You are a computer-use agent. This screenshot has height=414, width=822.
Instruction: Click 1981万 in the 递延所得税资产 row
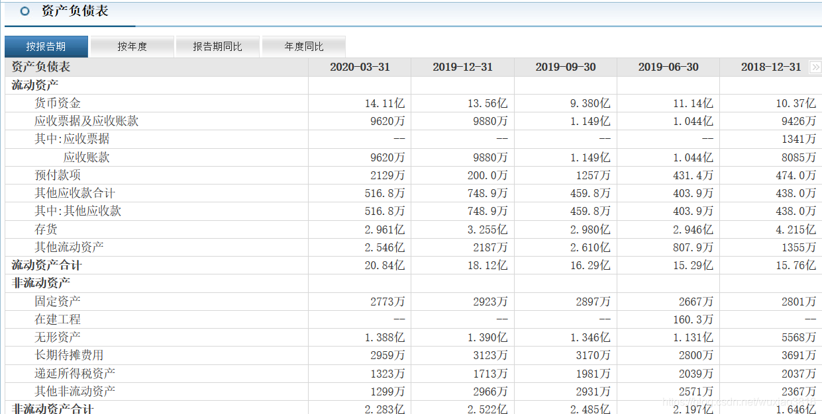pos(593,374)
